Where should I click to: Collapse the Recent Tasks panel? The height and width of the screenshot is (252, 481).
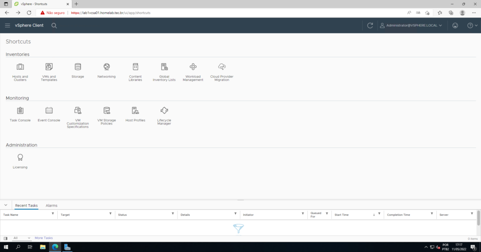pyautogui.click(x=6, y=205)
